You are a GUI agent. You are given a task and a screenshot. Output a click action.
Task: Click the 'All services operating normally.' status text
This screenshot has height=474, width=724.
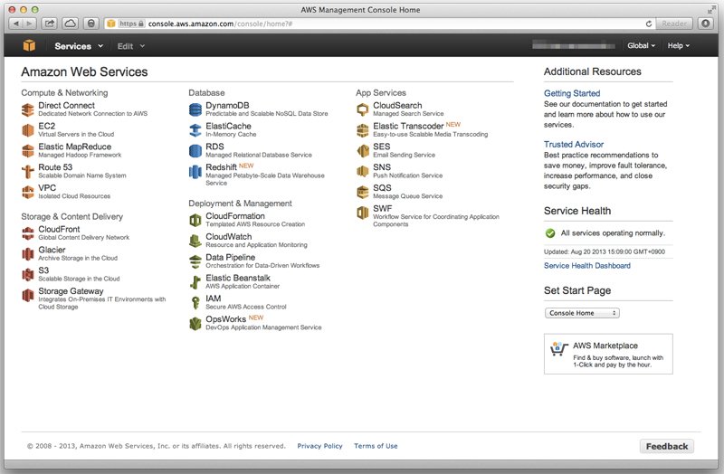click(613, 233)
